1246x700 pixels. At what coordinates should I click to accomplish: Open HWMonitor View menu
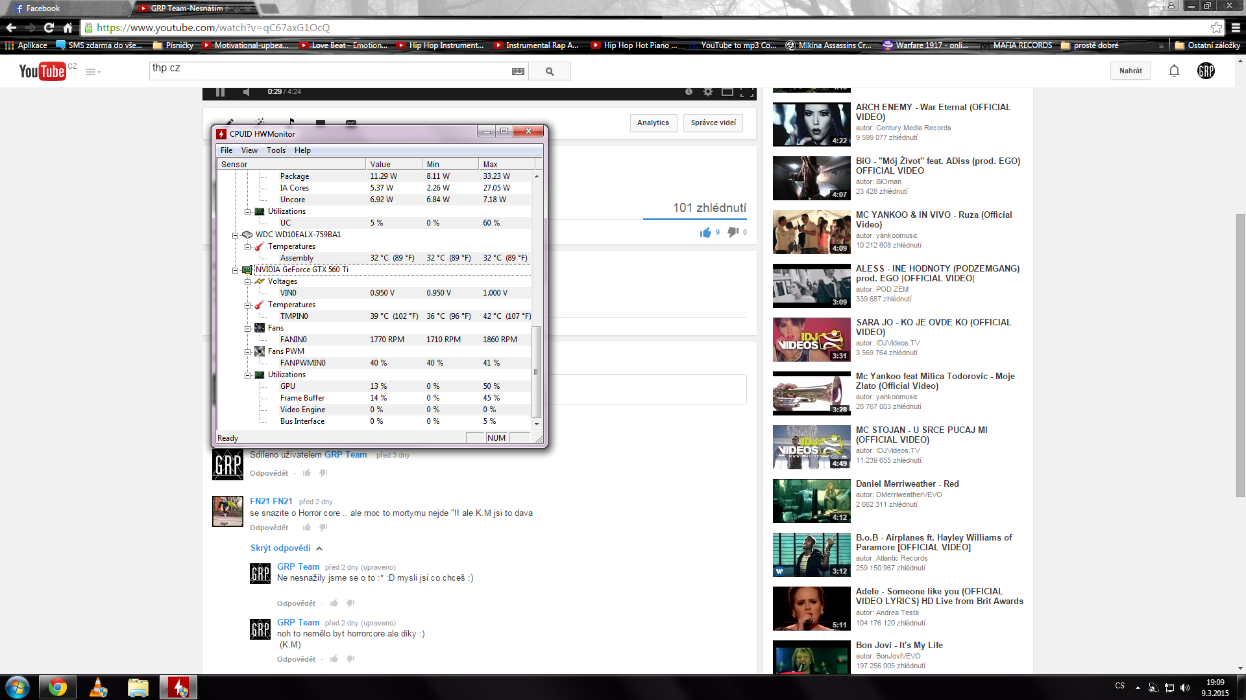click(x=249, y=150)
